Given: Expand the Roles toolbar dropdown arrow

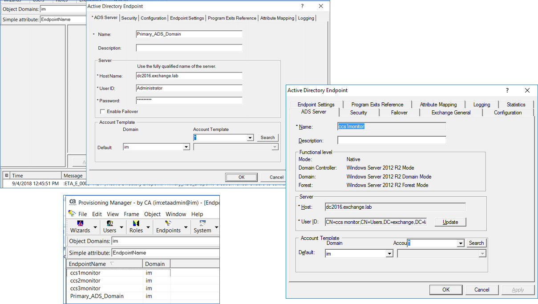Looking at the screenshot, I should coord(147,227).
